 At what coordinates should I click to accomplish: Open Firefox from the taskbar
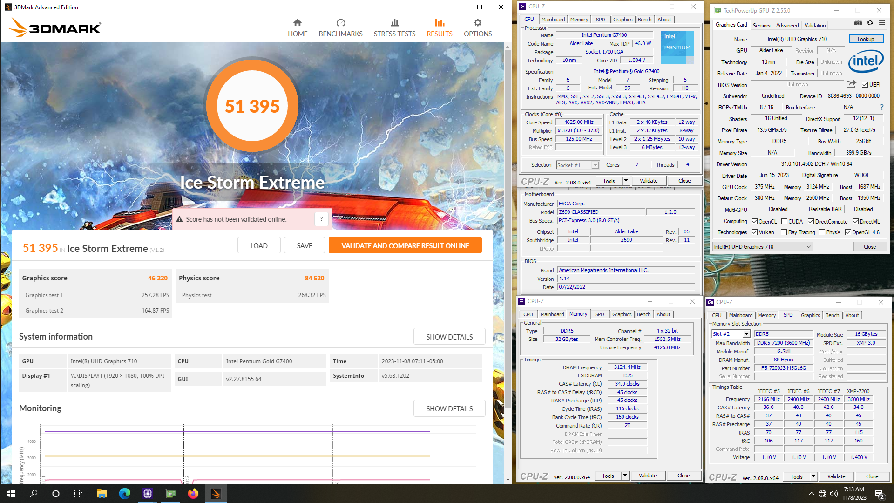193,494
